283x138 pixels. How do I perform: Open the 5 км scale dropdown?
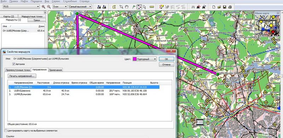(x=60, y=7)
